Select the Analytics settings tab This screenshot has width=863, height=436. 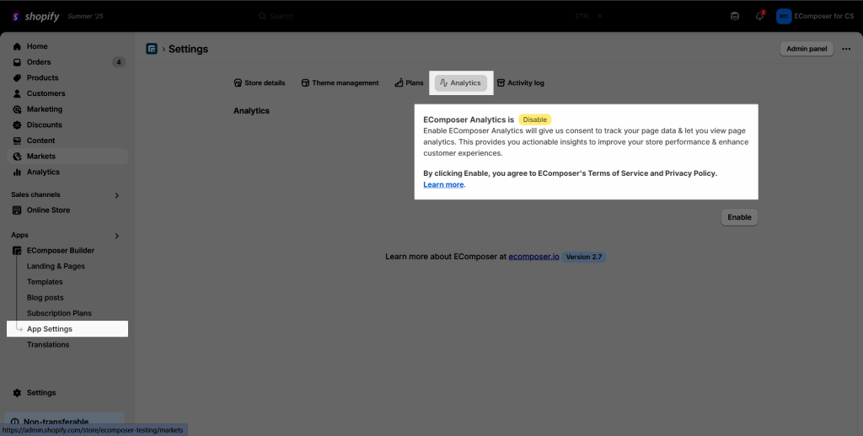coord(461,83)
